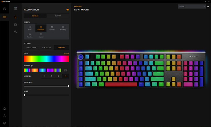Select the keyboard device icon in sidebar
Screen dimensions: 211x127
click(4, 17)
